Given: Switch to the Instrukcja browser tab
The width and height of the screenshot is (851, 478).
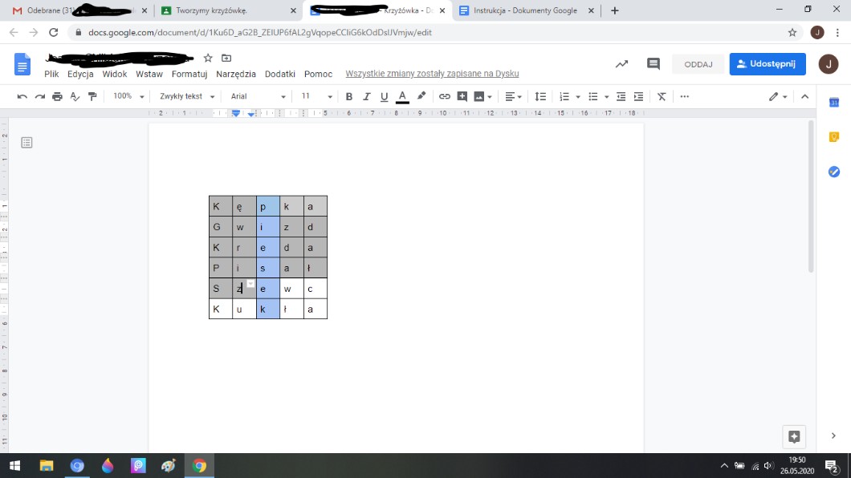Looking at the screenshot, I should [527, 10].
